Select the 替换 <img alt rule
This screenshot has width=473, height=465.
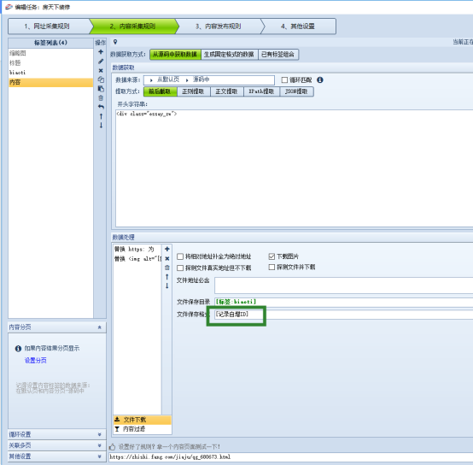pyautogui.click(x=137, y=259)
